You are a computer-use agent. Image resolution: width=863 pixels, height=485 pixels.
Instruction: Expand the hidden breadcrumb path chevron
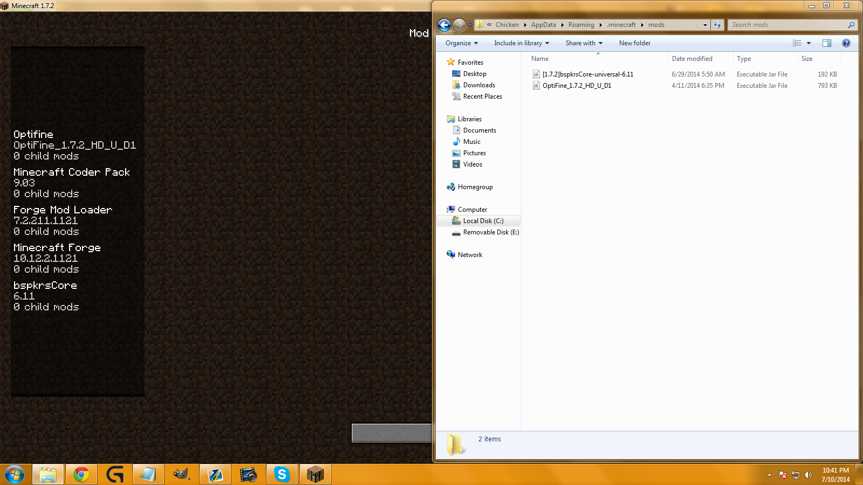click(x=489, y=25)
